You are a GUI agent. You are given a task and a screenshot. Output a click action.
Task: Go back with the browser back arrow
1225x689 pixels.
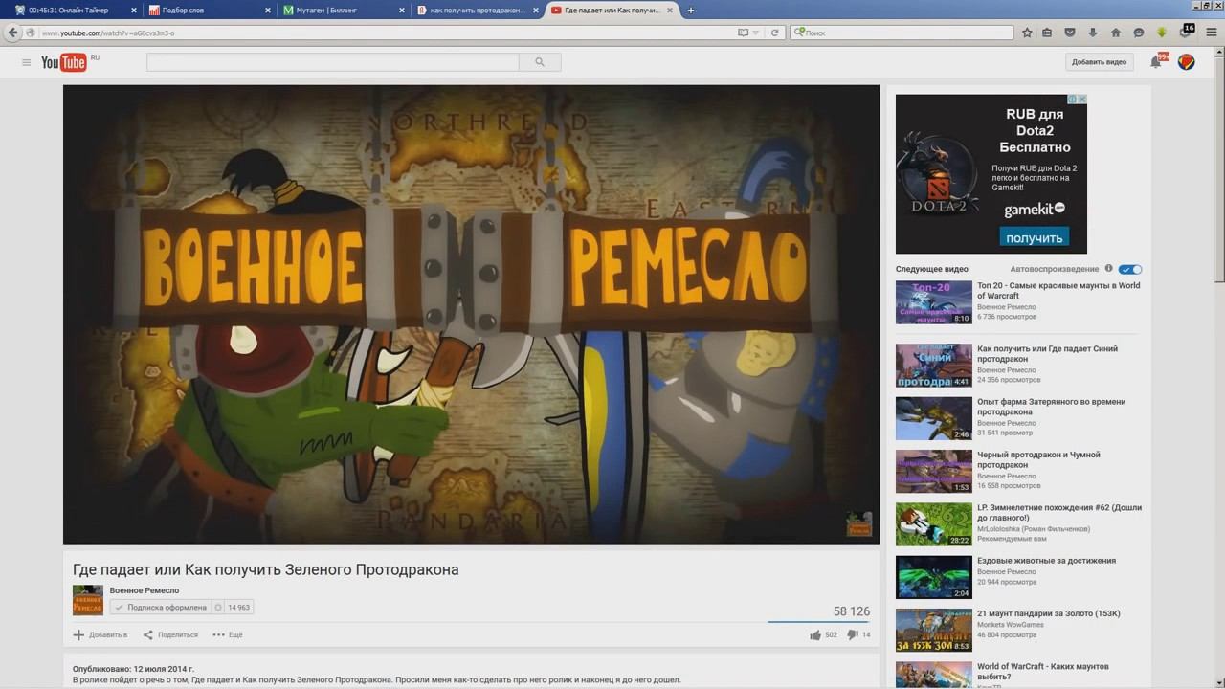(x=12, y=33)
